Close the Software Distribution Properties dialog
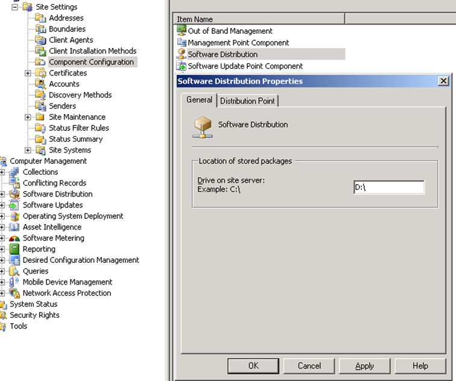Viewport: 456px width, 381px height. click(x=443, y=81)
